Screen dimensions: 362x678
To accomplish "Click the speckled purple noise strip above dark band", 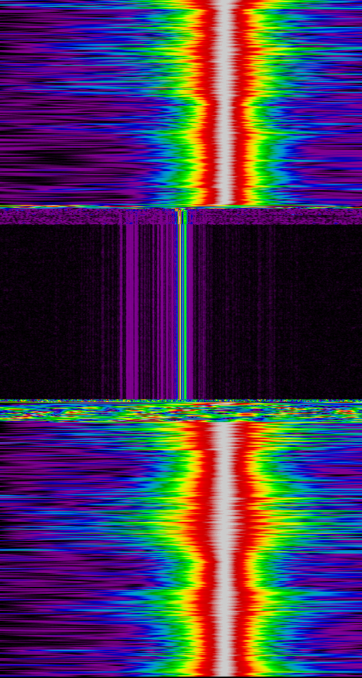I will pos(181,216).
